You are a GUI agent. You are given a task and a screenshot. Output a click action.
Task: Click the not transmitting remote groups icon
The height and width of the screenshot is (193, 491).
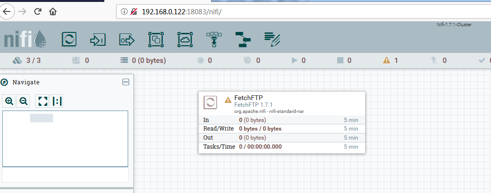pos(247,61)
